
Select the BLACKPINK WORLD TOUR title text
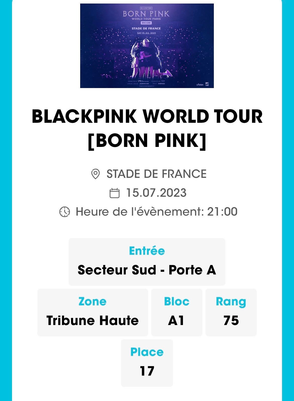[147, 128]
